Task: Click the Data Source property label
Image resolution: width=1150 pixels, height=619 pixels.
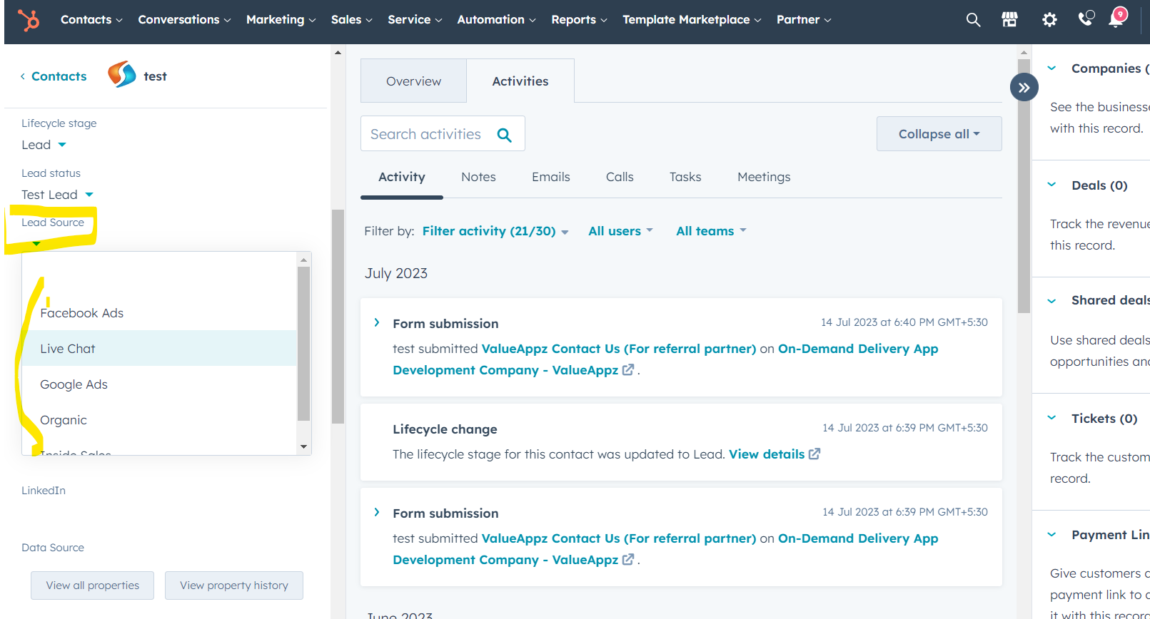Action: [53, 548]
